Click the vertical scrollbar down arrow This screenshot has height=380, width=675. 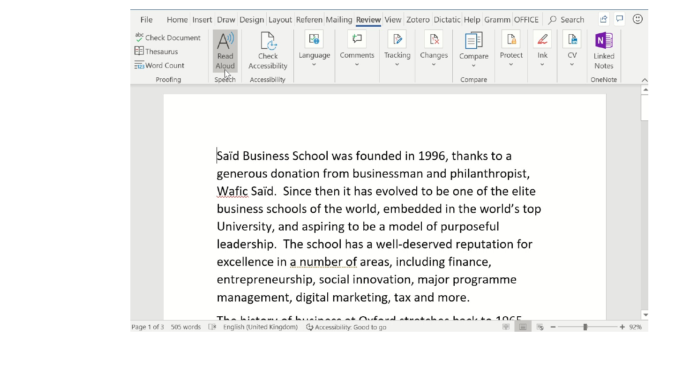tap(645, 315)
